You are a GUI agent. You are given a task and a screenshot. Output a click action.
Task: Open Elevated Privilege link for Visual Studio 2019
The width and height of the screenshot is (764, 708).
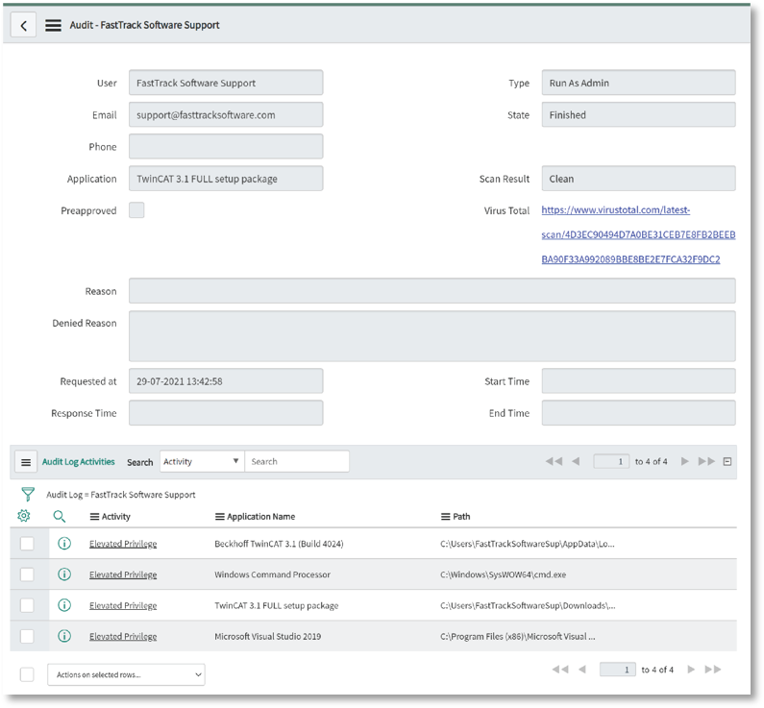(123, 636)
